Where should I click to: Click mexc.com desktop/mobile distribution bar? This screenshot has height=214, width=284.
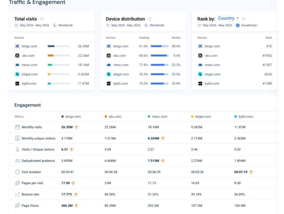pyautogui.click(x=159, y=65)
